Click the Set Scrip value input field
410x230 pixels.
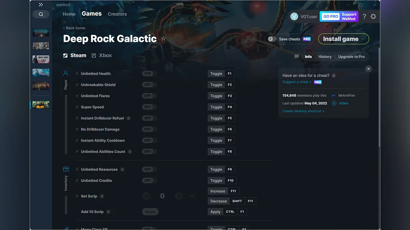pyautogui.click(x=162, y=196)
